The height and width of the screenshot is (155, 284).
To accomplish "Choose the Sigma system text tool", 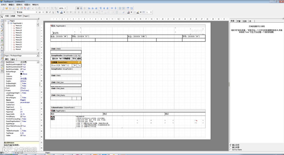I will coord(2,47).
